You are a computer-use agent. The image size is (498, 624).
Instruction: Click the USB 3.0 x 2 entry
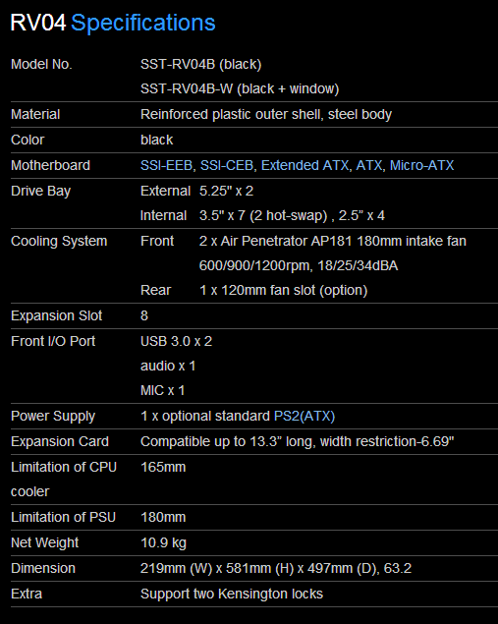point(176,341)
